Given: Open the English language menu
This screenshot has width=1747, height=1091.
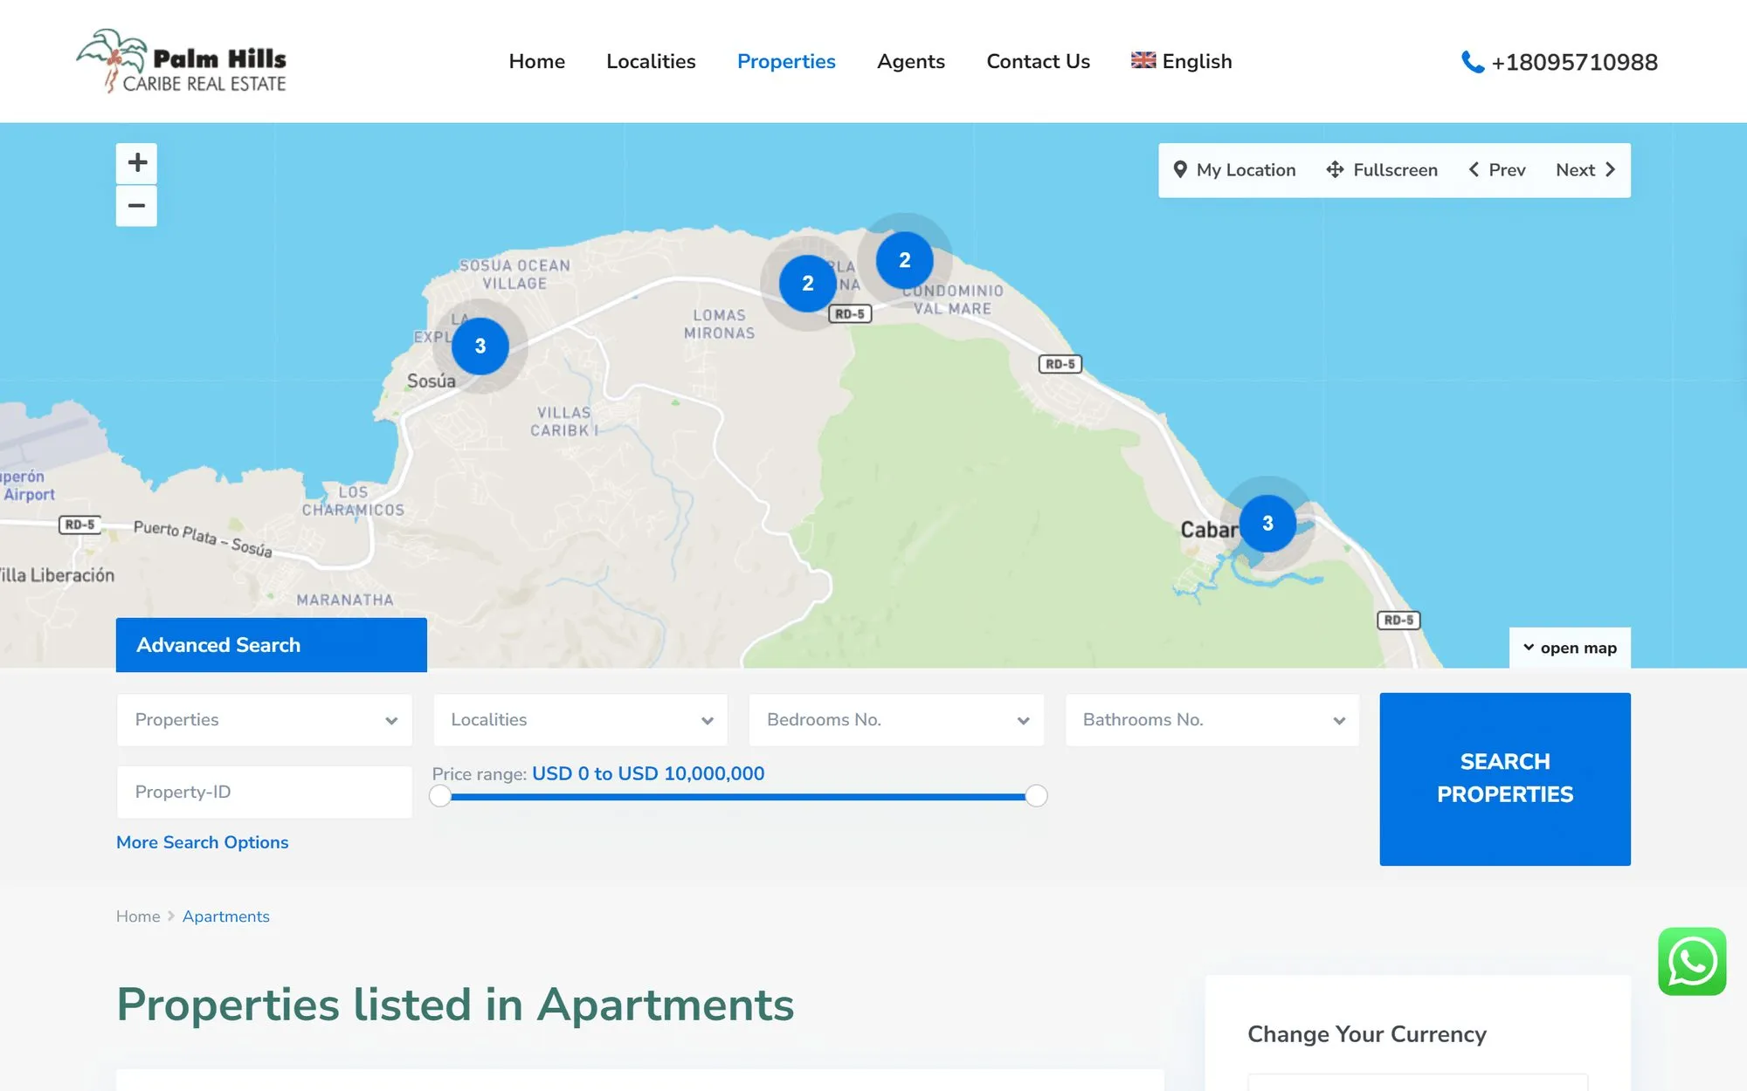Looking at the screenshot, I should (1182, 61).
